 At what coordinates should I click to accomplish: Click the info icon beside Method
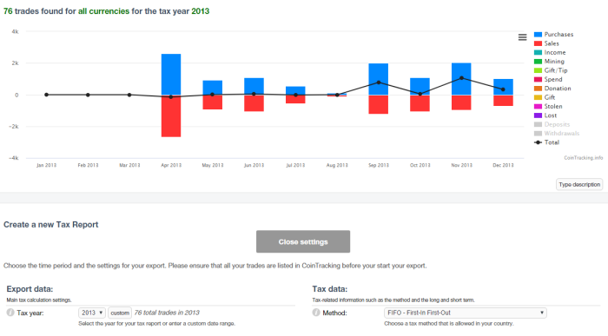[316, 313]
